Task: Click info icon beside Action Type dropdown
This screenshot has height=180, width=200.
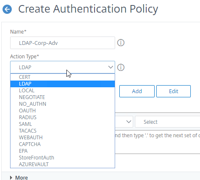Action: coord(121,68)
